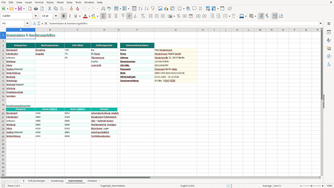Open the Borders dropdown arrow

tap(229, 16)
